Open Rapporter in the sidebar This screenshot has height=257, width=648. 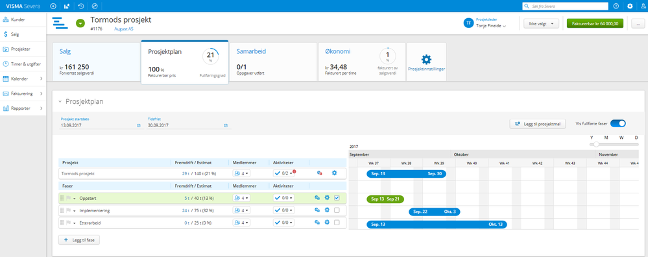(x=23, y=108)
